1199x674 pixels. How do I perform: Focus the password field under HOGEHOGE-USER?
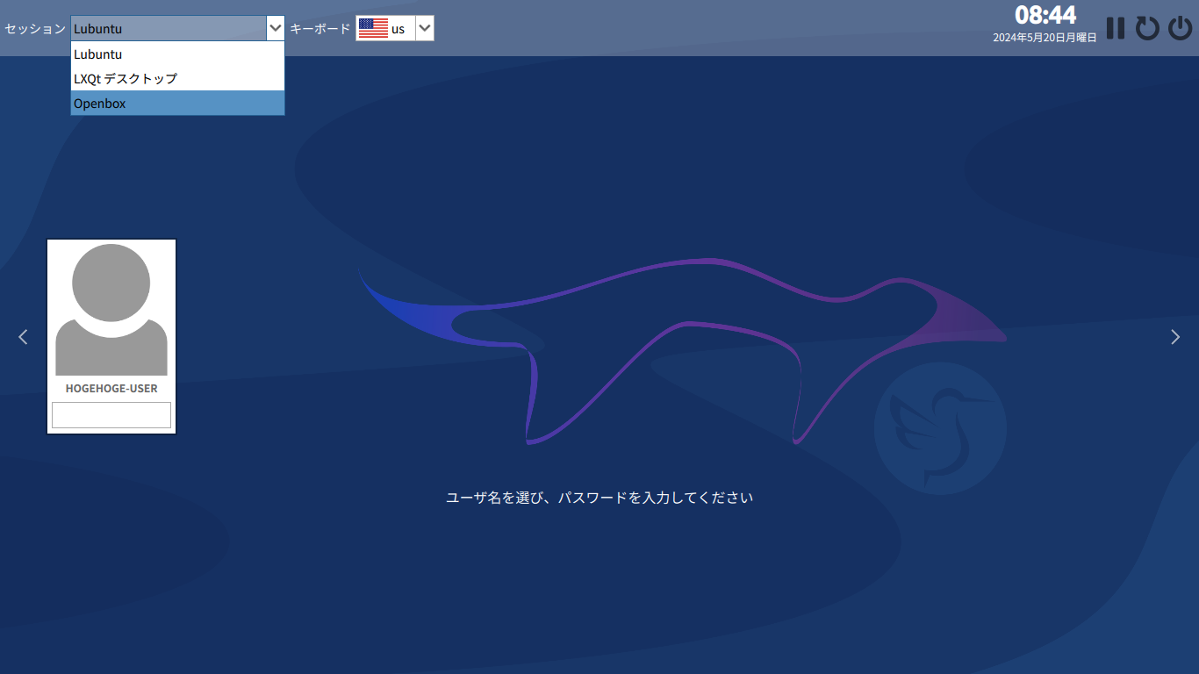[111, 415]
